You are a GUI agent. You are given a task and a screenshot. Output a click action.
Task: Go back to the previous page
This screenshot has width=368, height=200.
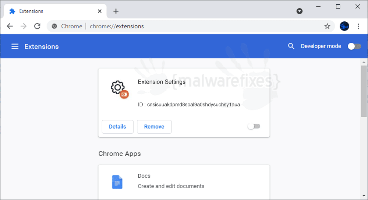tap(10, 26)
